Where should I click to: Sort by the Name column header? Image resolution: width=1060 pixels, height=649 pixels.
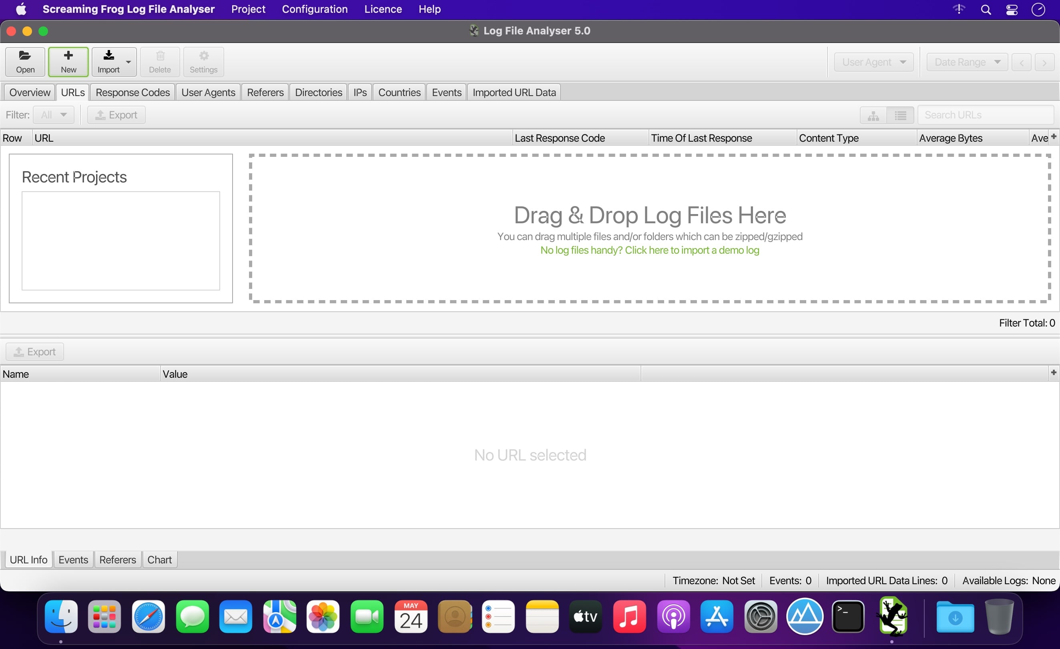click(x=80, y=374)
